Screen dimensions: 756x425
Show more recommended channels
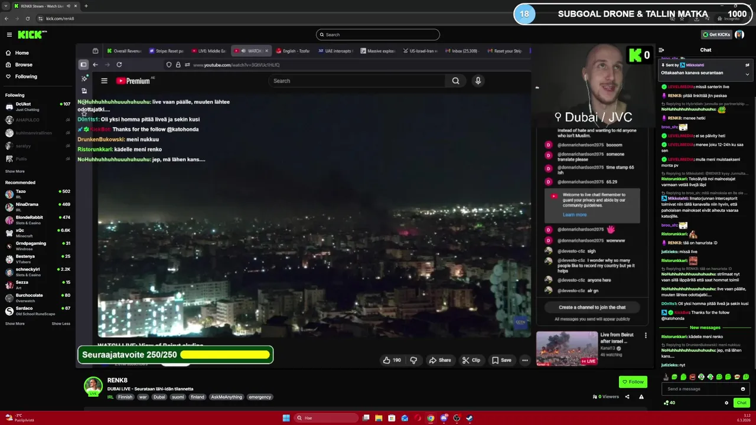click(15, 324)
